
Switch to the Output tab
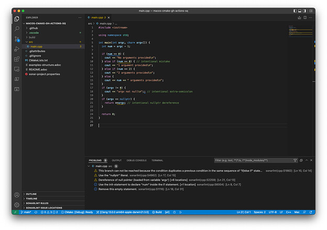pyautogui.click(x=116, y=160)
